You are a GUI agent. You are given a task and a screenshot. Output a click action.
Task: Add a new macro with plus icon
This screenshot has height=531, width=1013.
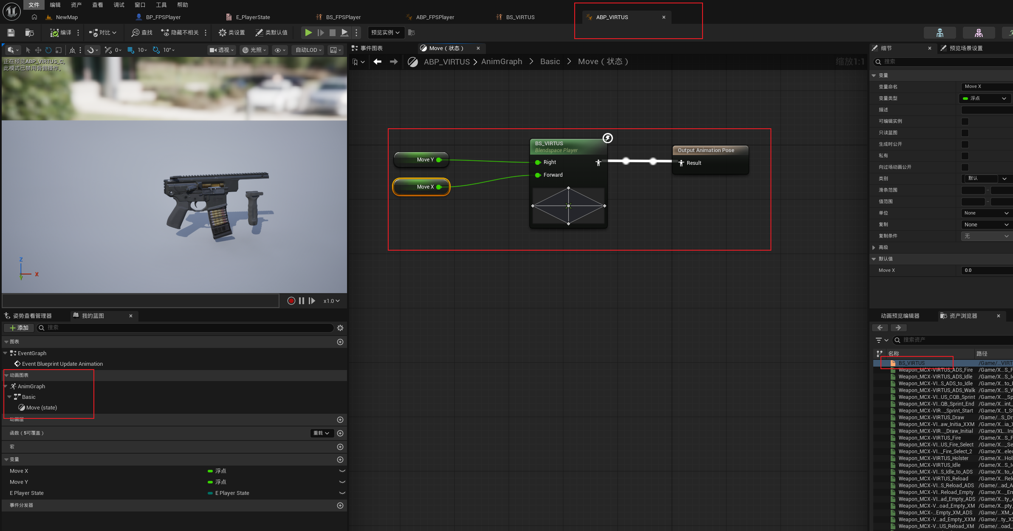tap(340, 447)
